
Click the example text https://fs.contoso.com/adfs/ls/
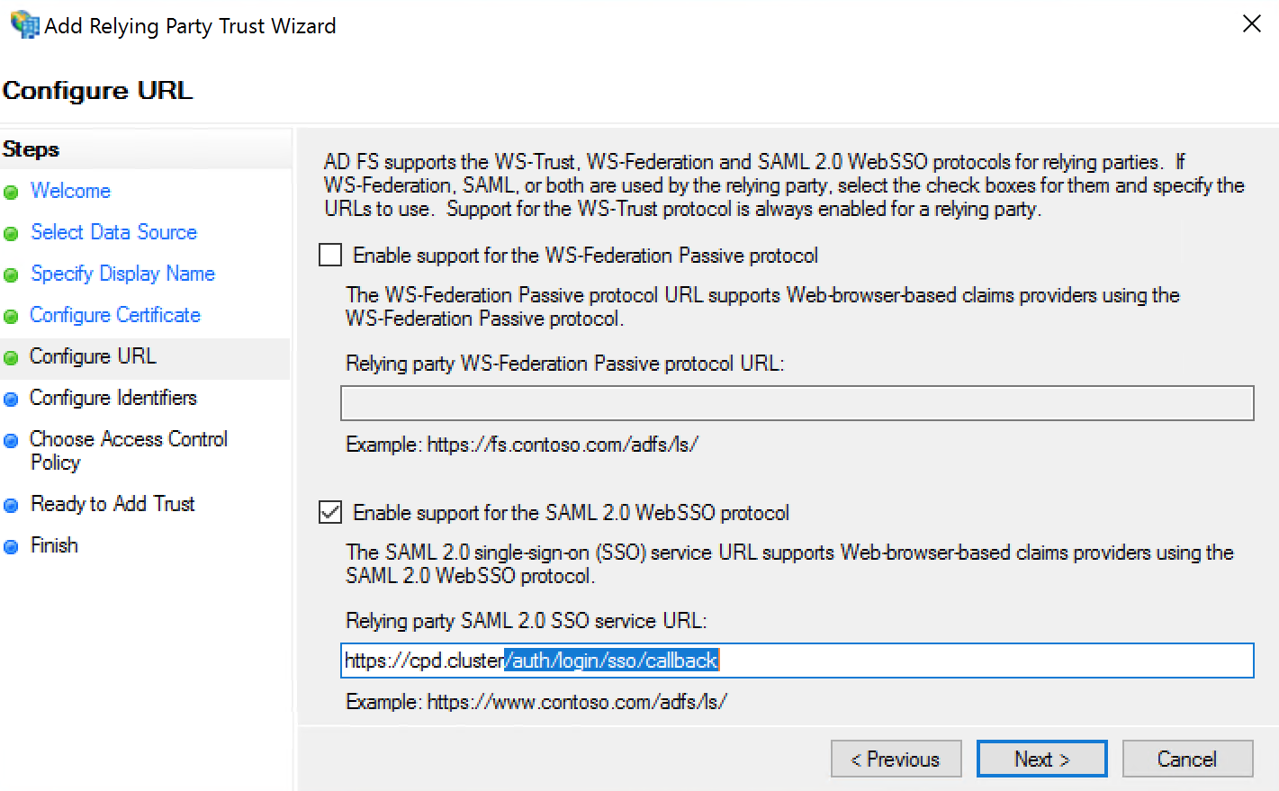(562, 445)
